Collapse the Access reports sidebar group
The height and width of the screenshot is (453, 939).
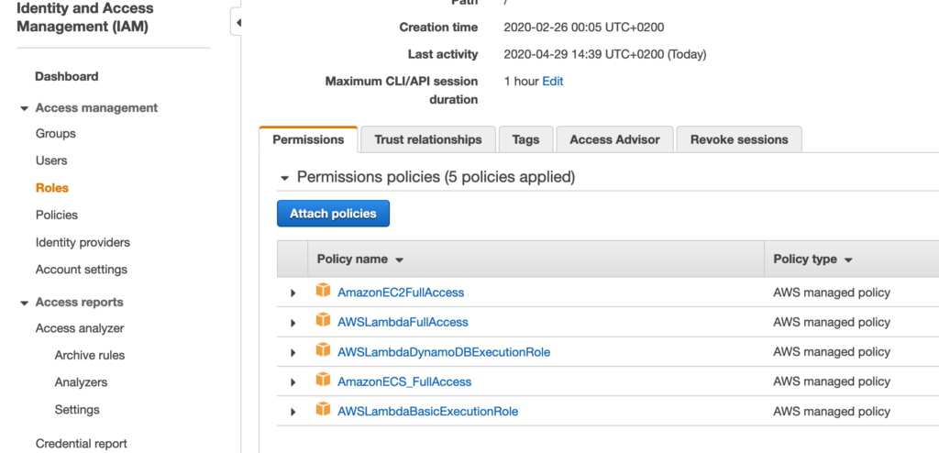click(x=24, y=304)
